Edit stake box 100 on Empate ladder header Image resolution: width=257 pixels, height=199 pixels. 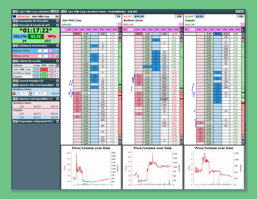click(x=241, y=16)
